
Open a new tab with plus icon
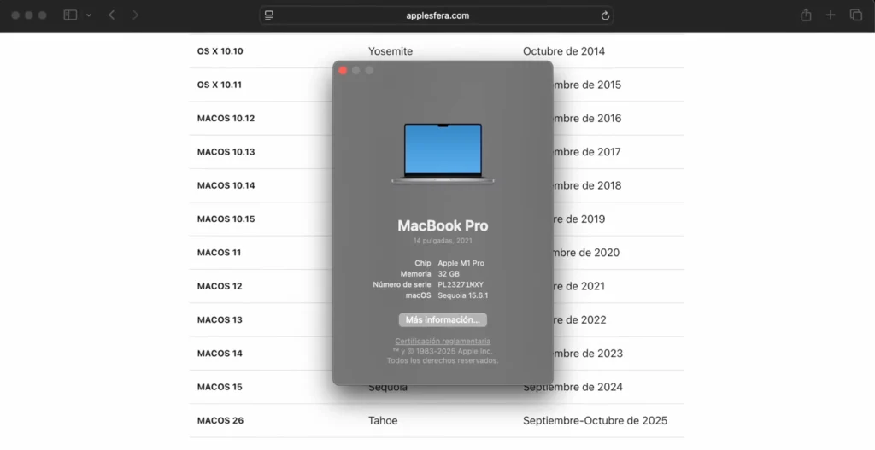tap(831, 15)
